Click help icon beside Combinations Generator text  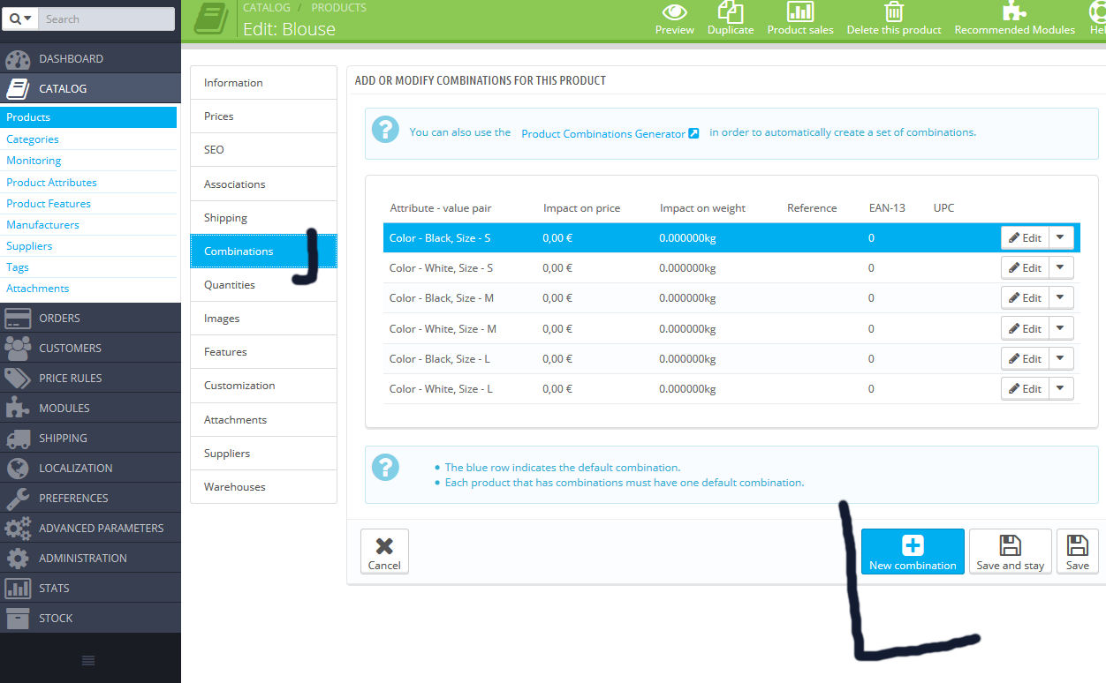pos(385,131)
